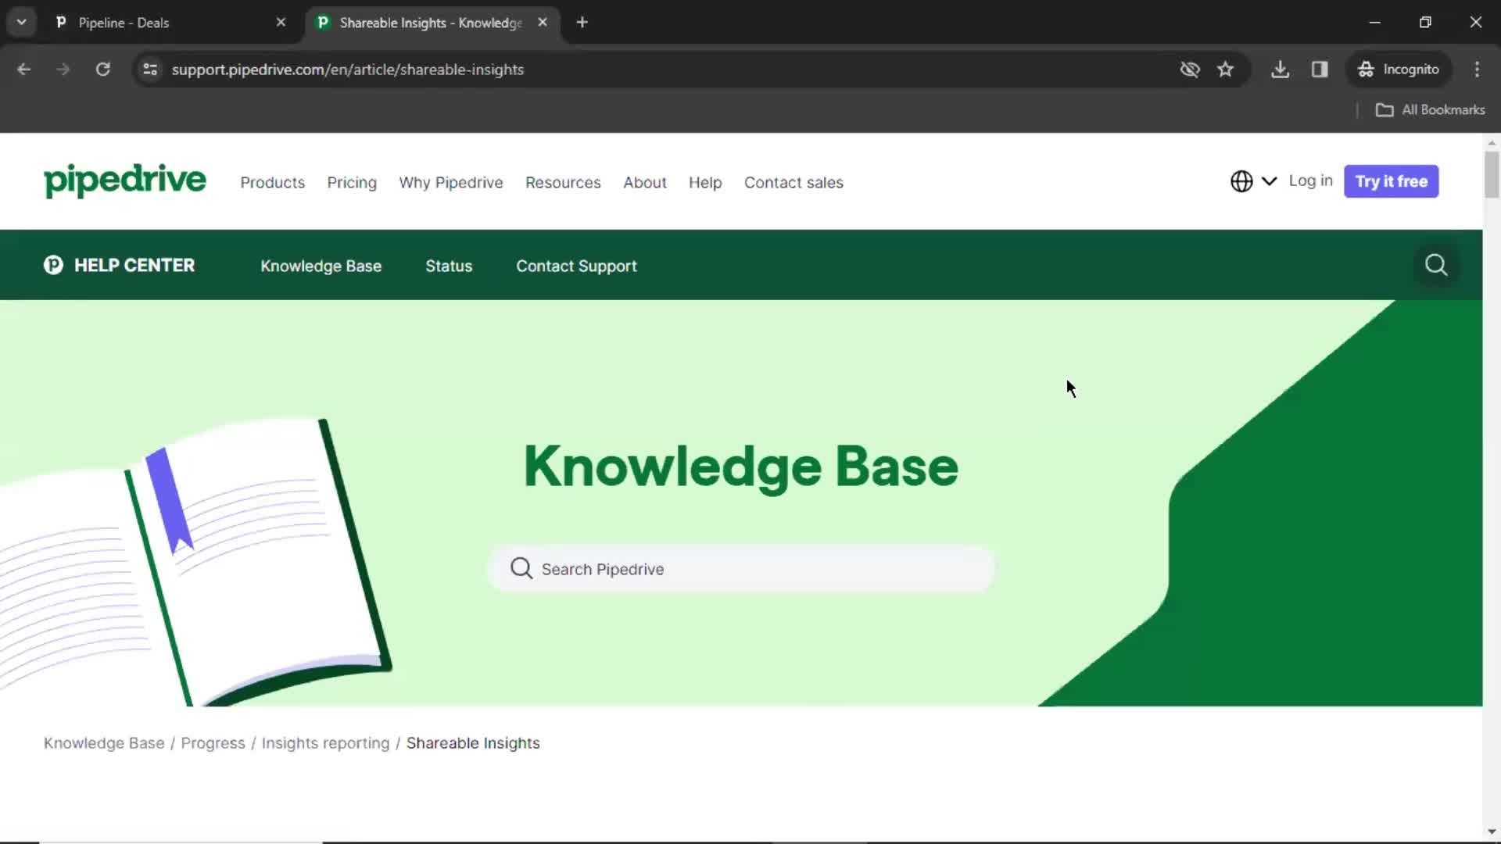1501x844 pixels.
Task: Close the Shareable Insights tab
Action: coord(543,23)
